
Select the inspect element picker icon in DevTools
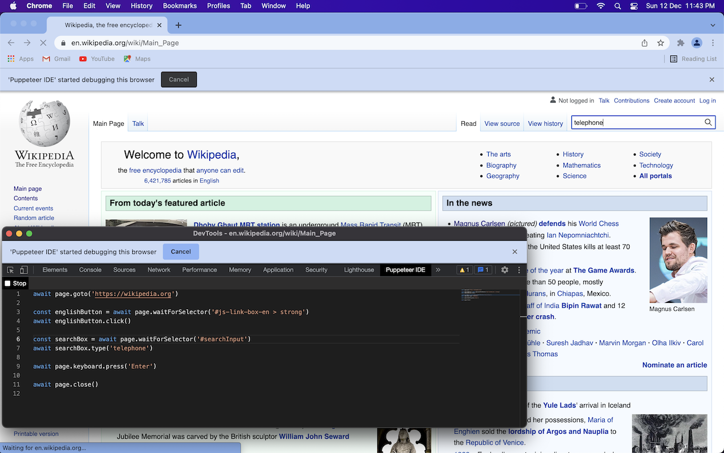click(x=10, y=270)
